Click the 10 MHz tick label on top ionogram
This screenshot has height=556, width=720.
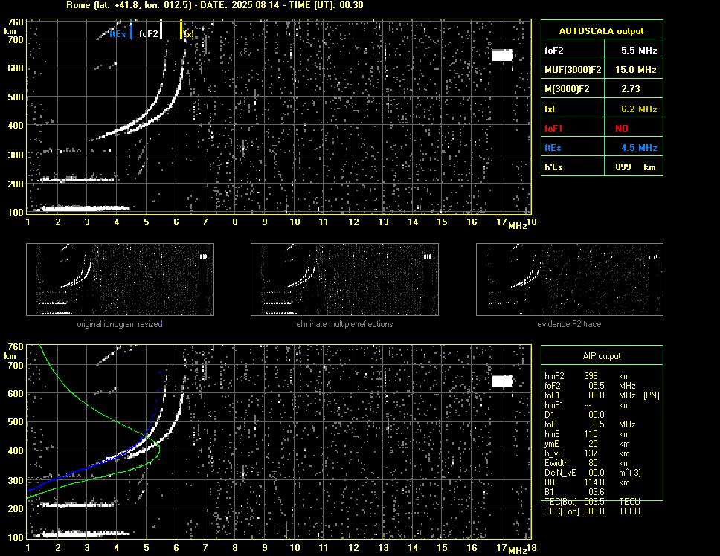(x=295, y=222)
